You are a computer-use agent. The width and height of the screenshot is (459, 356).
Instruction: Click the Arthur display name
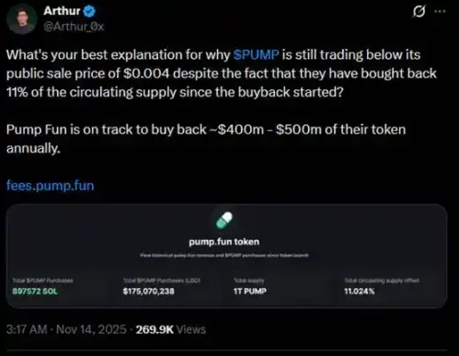pos(62,11)
